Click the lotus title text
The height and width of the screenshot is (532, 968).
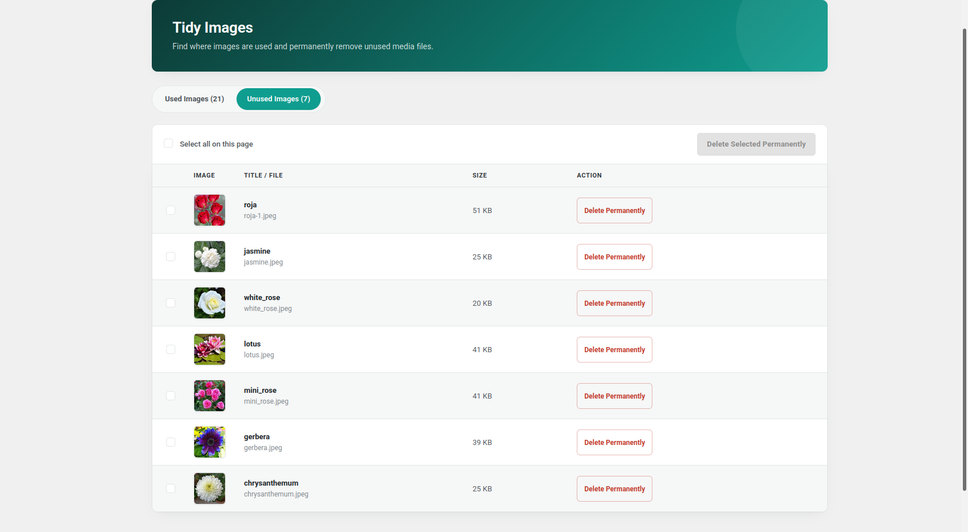click(252, 344)
